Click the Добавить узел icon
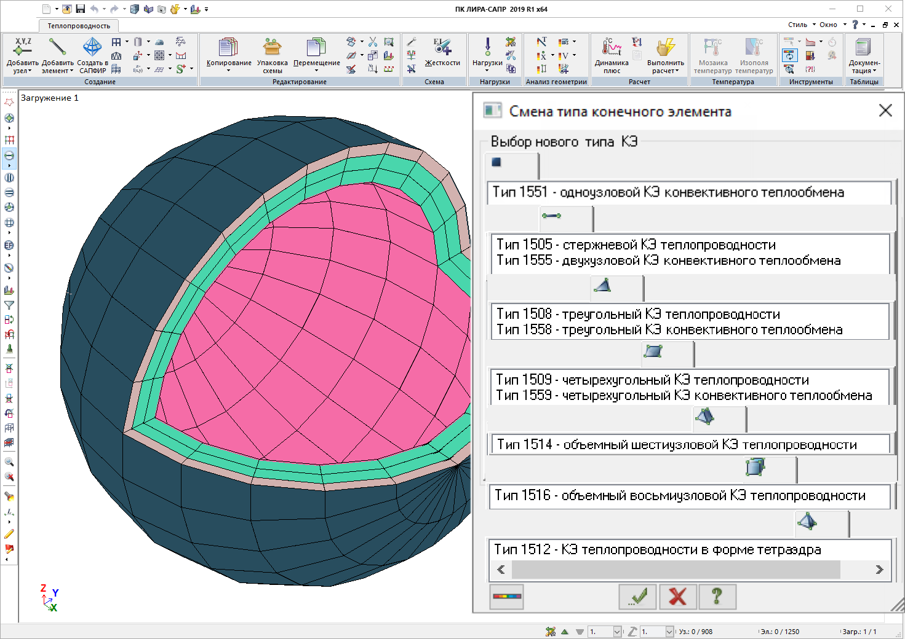The width and height of the screenshot is (905, 639). [22, 48]
